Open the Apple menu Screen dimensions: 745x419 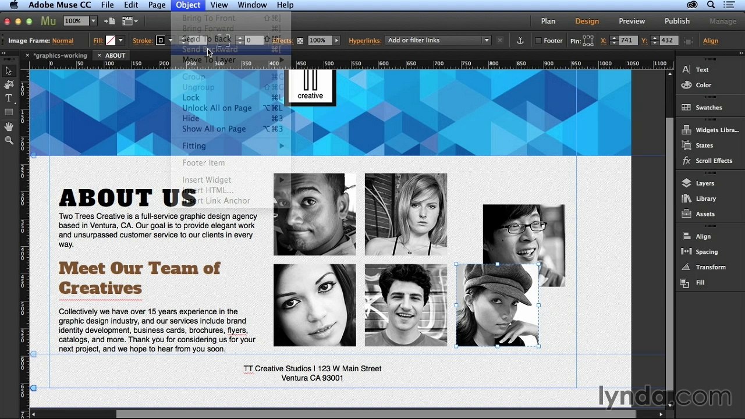13,5
